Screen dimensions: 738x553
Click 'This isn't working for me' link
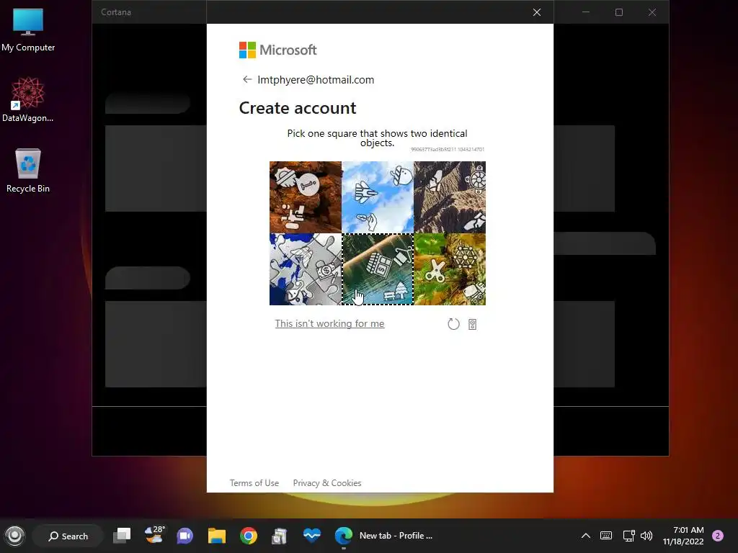pos(329,323)
